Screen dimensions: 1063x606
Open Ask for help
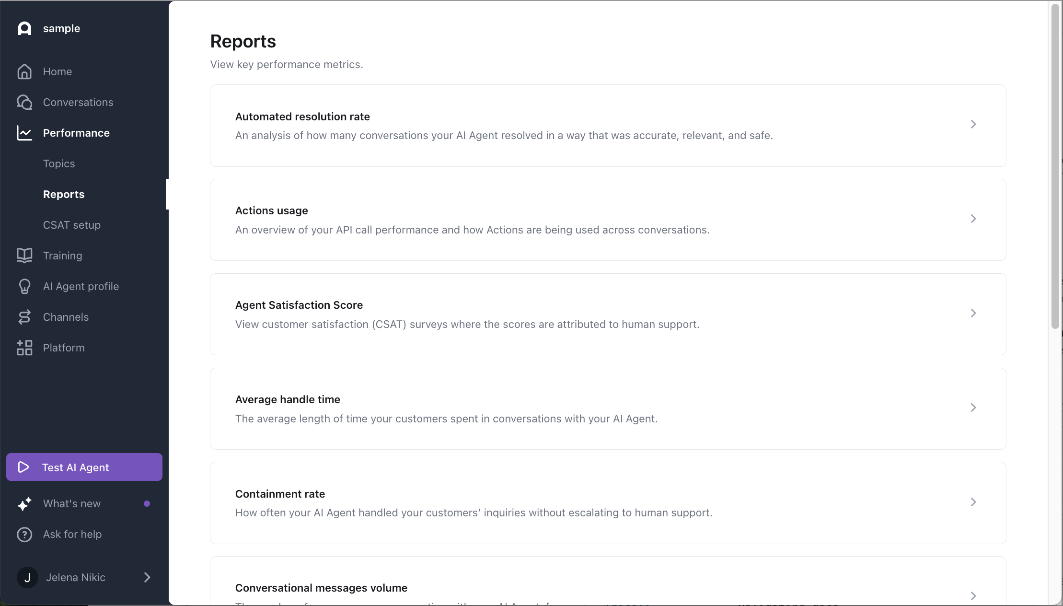(72, 535)
